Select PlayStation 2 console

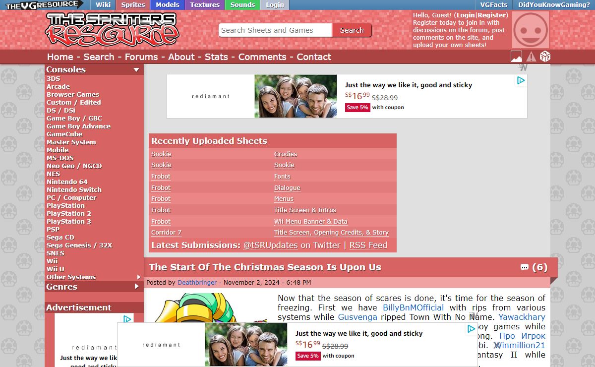pos(69,214)
